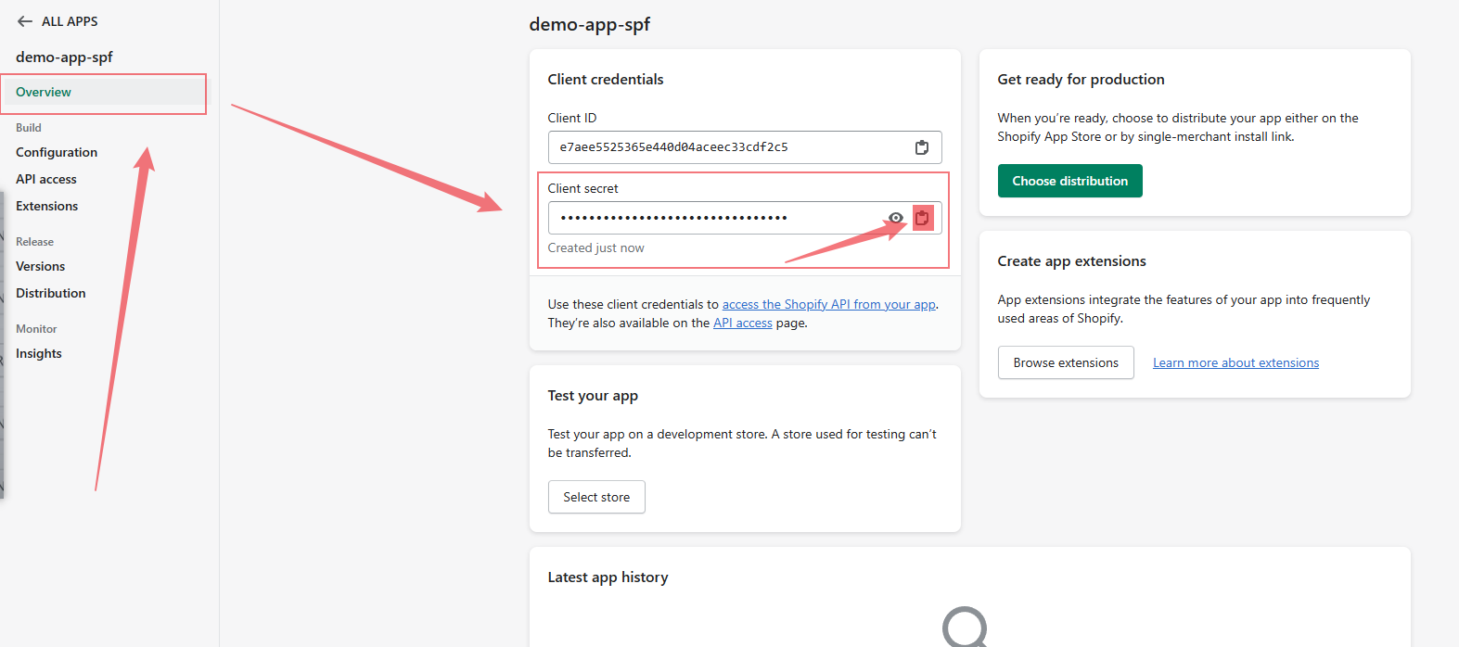This screenshot has width=1459, height=647.
Task: View the Insights page
Action: (x=39, y=353)
